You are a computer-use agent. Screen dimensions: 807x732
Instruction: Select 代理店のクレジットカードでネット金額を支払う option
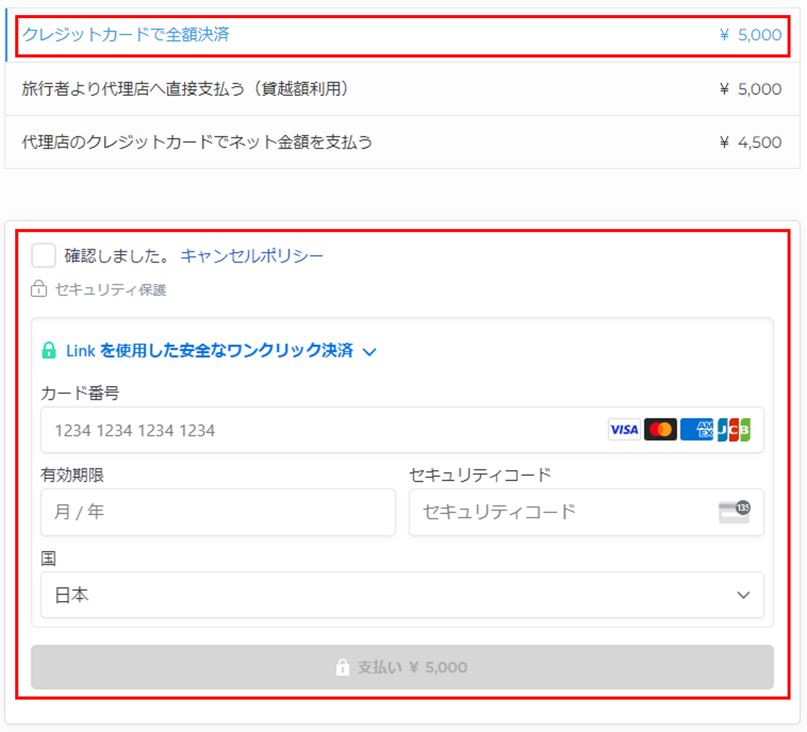click(x=402, y=142)
